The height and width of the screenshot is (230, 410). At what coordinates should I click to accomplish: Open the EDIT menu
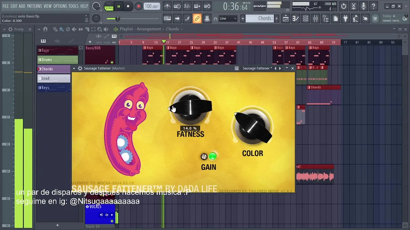point(14,6)
